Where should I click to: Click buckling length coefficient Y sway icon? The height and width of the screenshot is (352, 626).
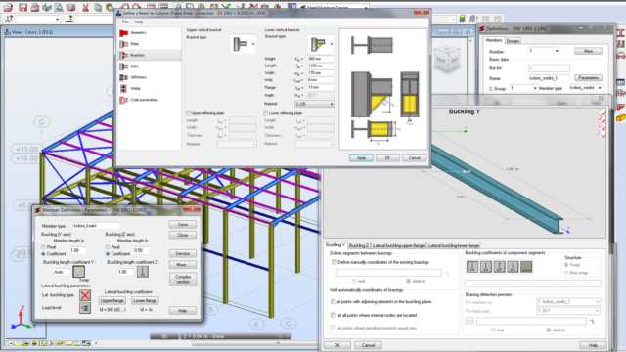coord(78,272)
